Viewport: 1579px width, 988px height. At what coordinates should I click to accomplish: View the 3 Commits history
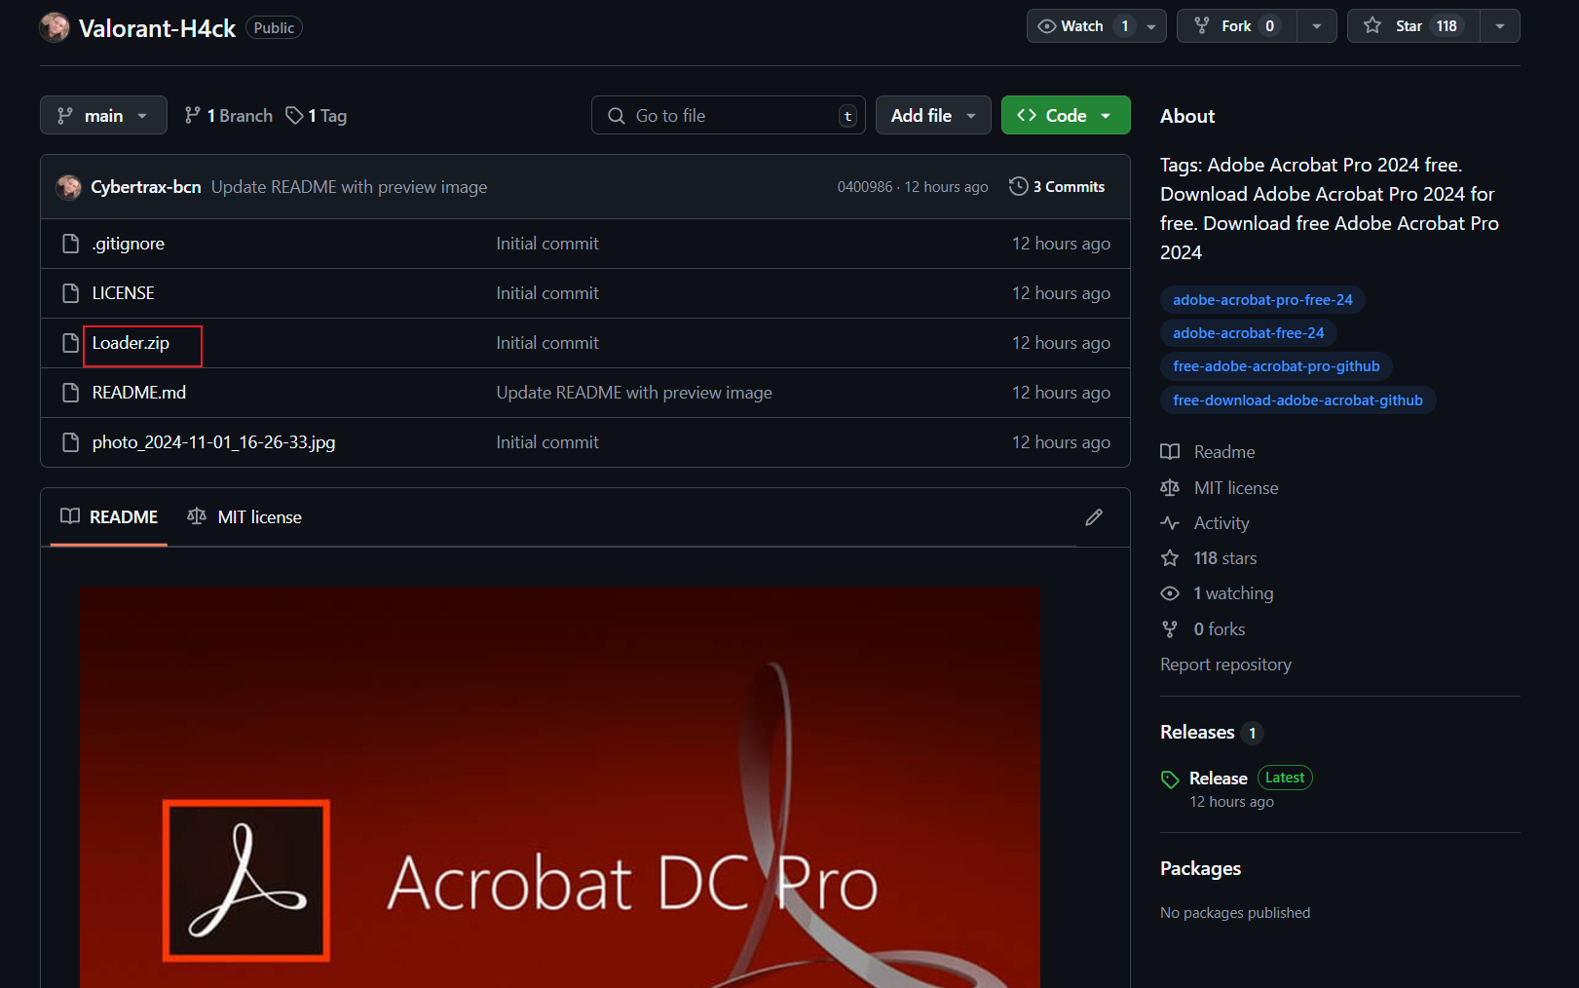[x=1057, y=186]
